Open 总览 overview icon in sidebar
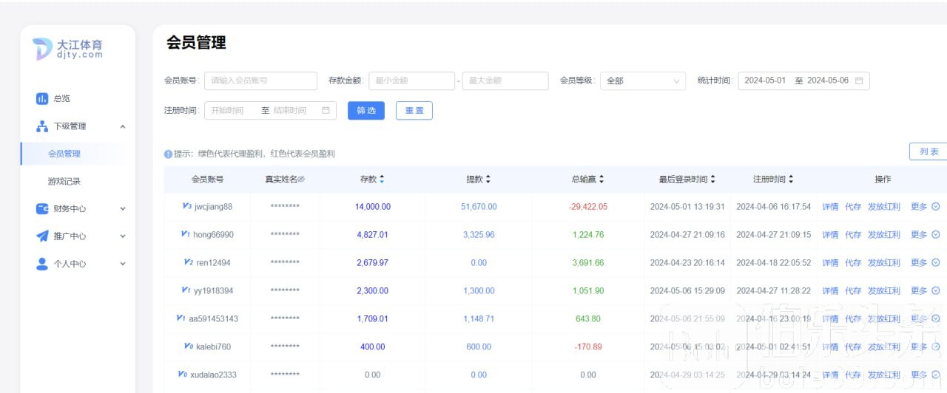 [x=42, y=98]
